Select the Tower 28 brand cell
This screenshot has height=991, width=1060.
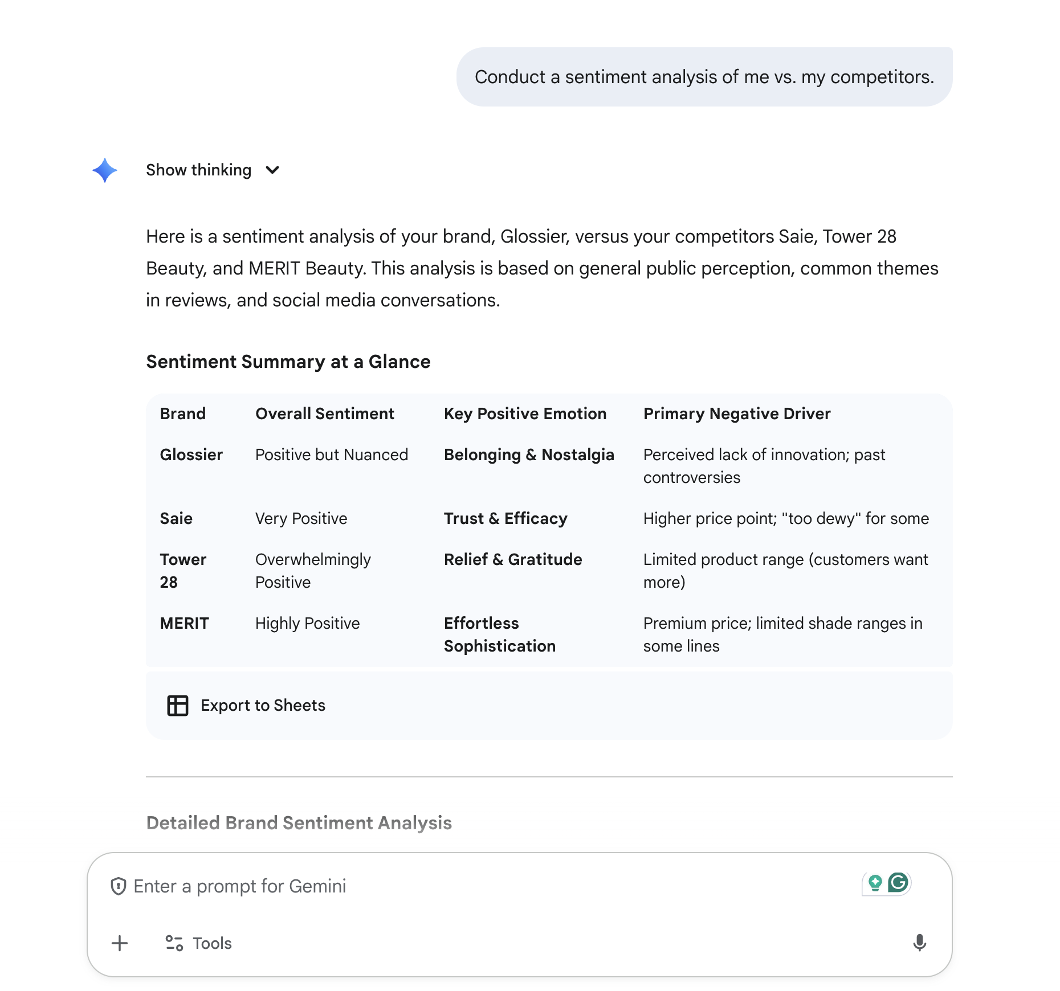[x=183, y=571]
